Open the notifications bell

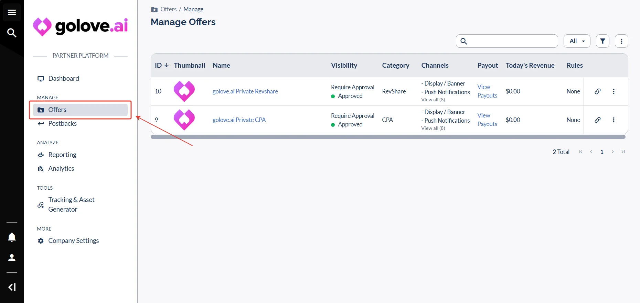click(12, 237)
